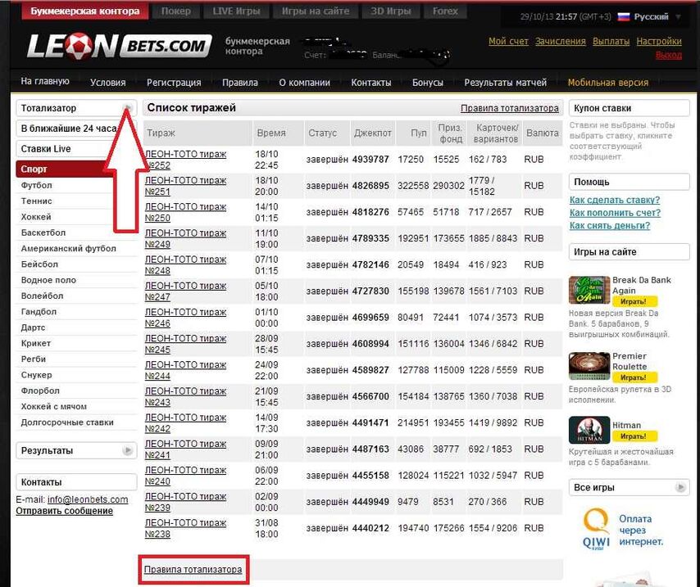Screen dimensions: 700x587
Task: Switch to the Букмекерская контора tab
Action: point(84,11)
